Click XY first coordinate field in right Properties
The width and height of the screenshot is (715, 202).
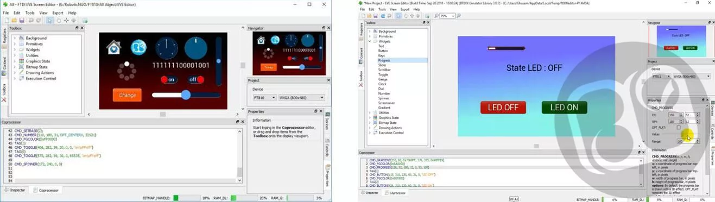point(675,115)
